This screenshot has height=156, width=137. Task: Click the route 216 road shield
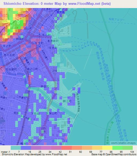click(x=55, y=71)
